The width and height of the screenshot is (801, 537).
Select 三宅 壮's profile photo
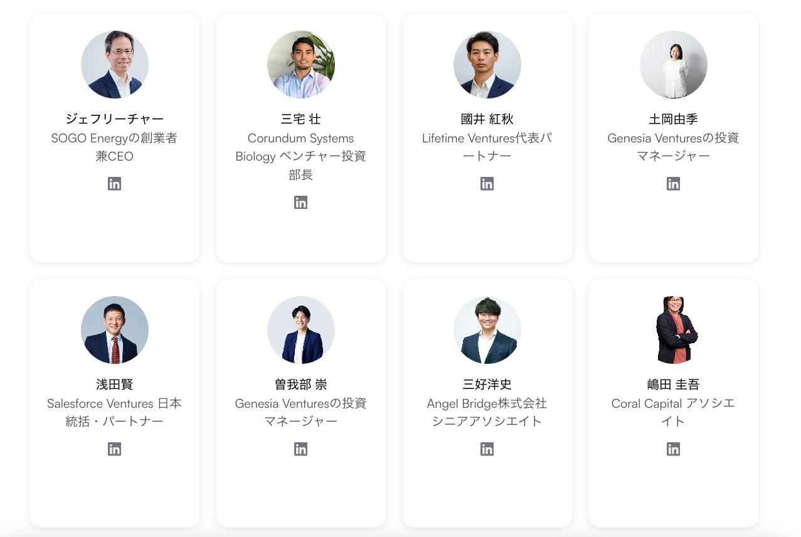point(301,65)
